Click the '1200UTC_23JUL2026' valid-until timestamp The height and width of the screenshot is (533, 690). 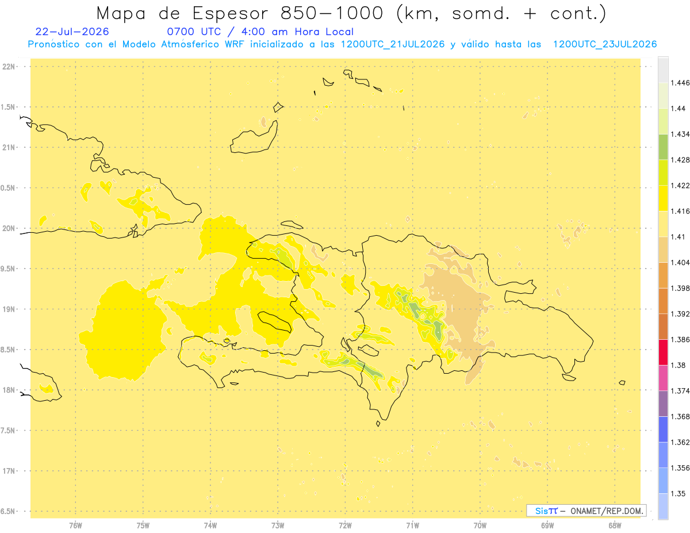click(x=605, y=44)
